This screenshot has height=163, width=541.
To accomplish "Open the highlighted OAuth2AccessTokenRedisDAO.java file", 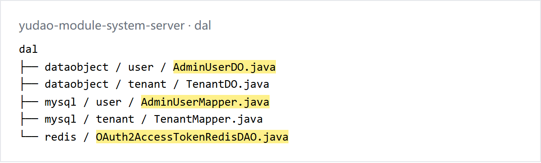I will (192, 137).
